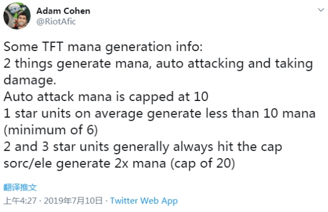Click the 'TFT' word in first line
328x212 pixels.
[x=52, y=47]
